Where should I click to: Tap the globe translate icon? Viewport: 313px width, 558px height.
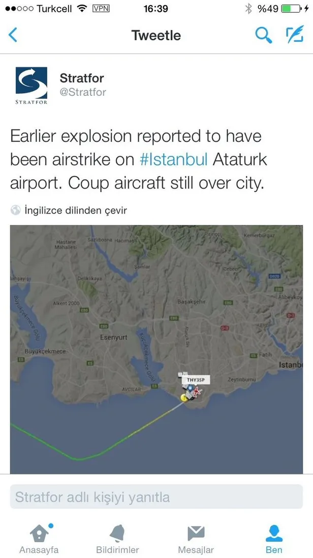(x=16, y=210)
